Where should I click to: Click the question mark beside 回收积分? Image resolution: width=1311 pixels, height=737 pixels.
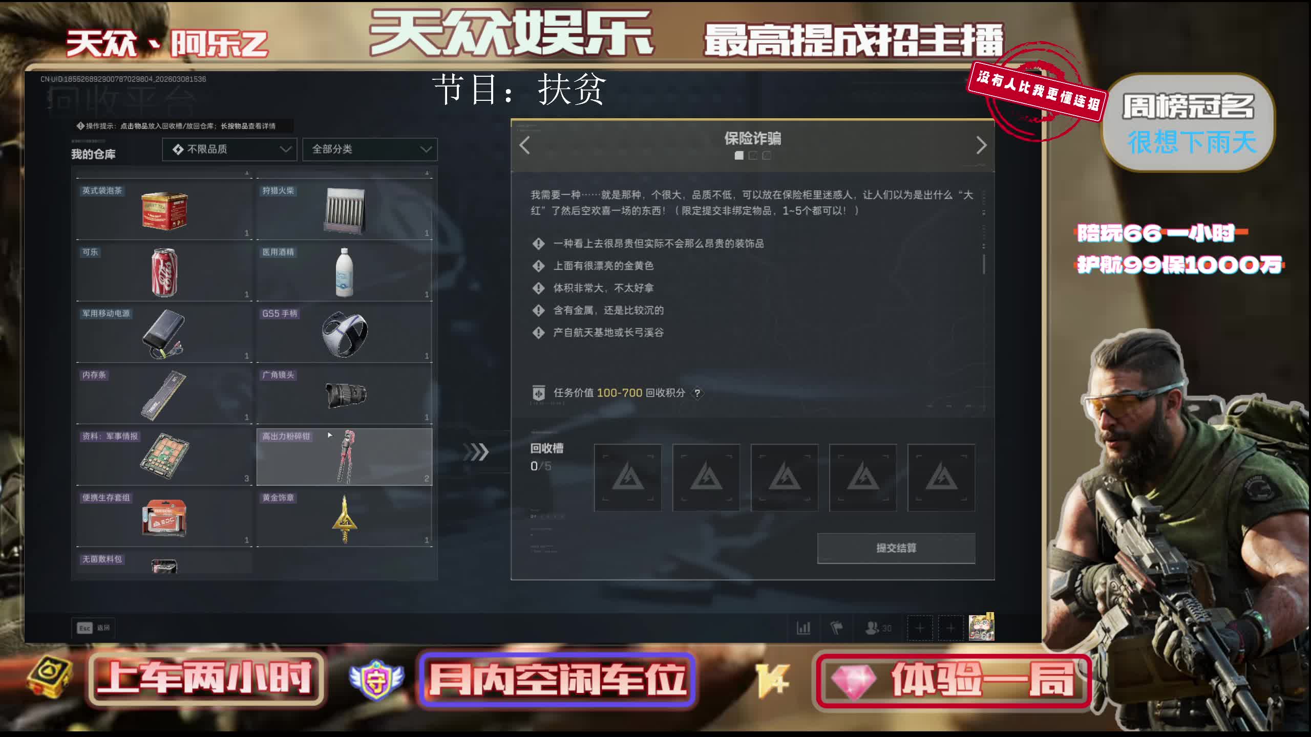(697, 393)
